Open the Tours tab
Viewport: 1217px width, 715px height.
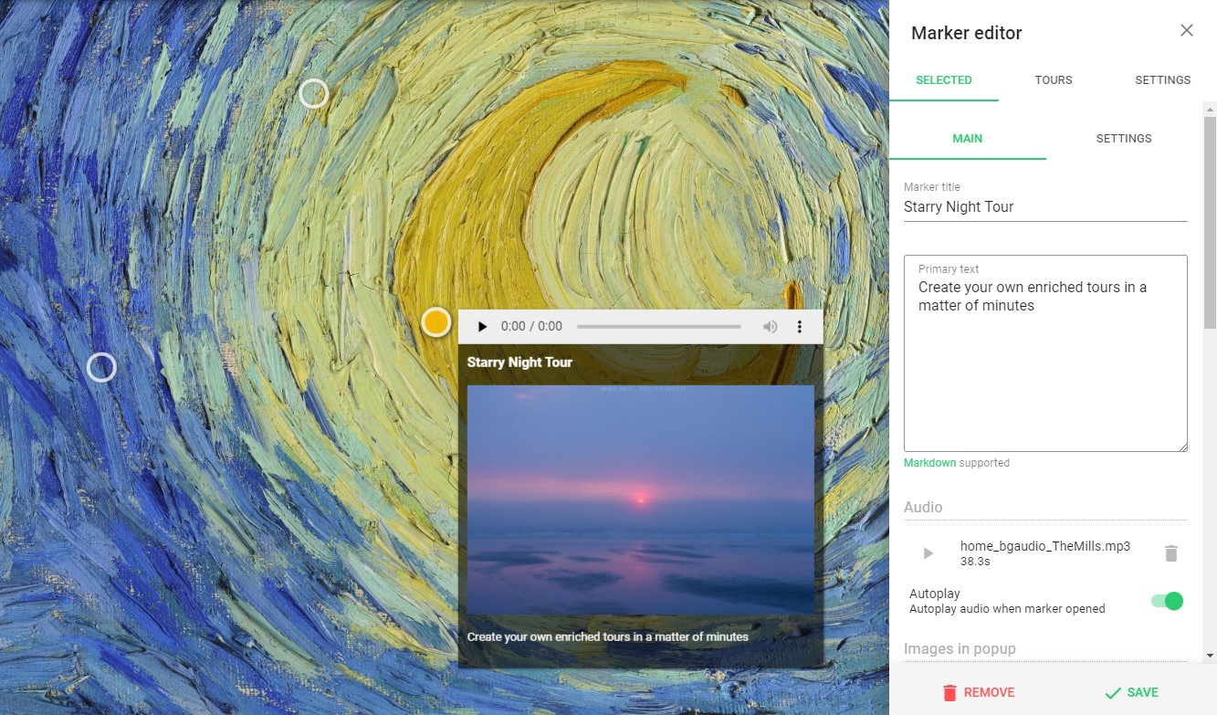[x=1054, y=80]
